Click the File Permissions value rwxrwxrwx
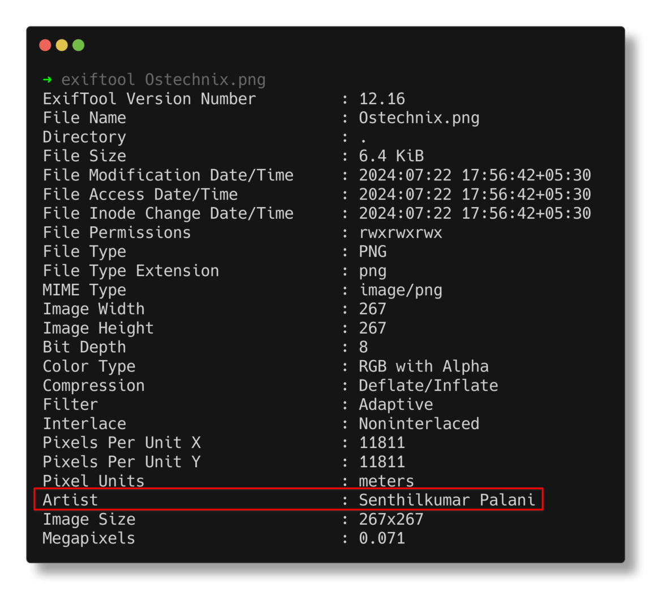 [x=400, y=233]
